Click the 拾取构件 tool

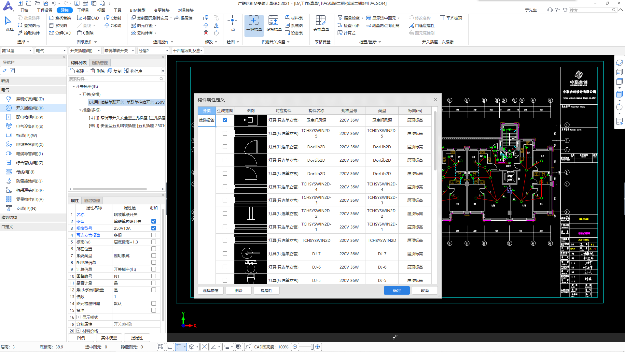coord(29,33)
